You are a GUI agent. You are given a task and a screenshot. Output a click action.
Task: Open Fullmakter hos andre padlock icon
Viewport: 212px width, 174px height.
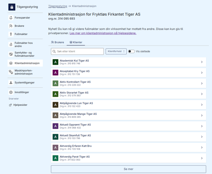click(x=11, y=44)
